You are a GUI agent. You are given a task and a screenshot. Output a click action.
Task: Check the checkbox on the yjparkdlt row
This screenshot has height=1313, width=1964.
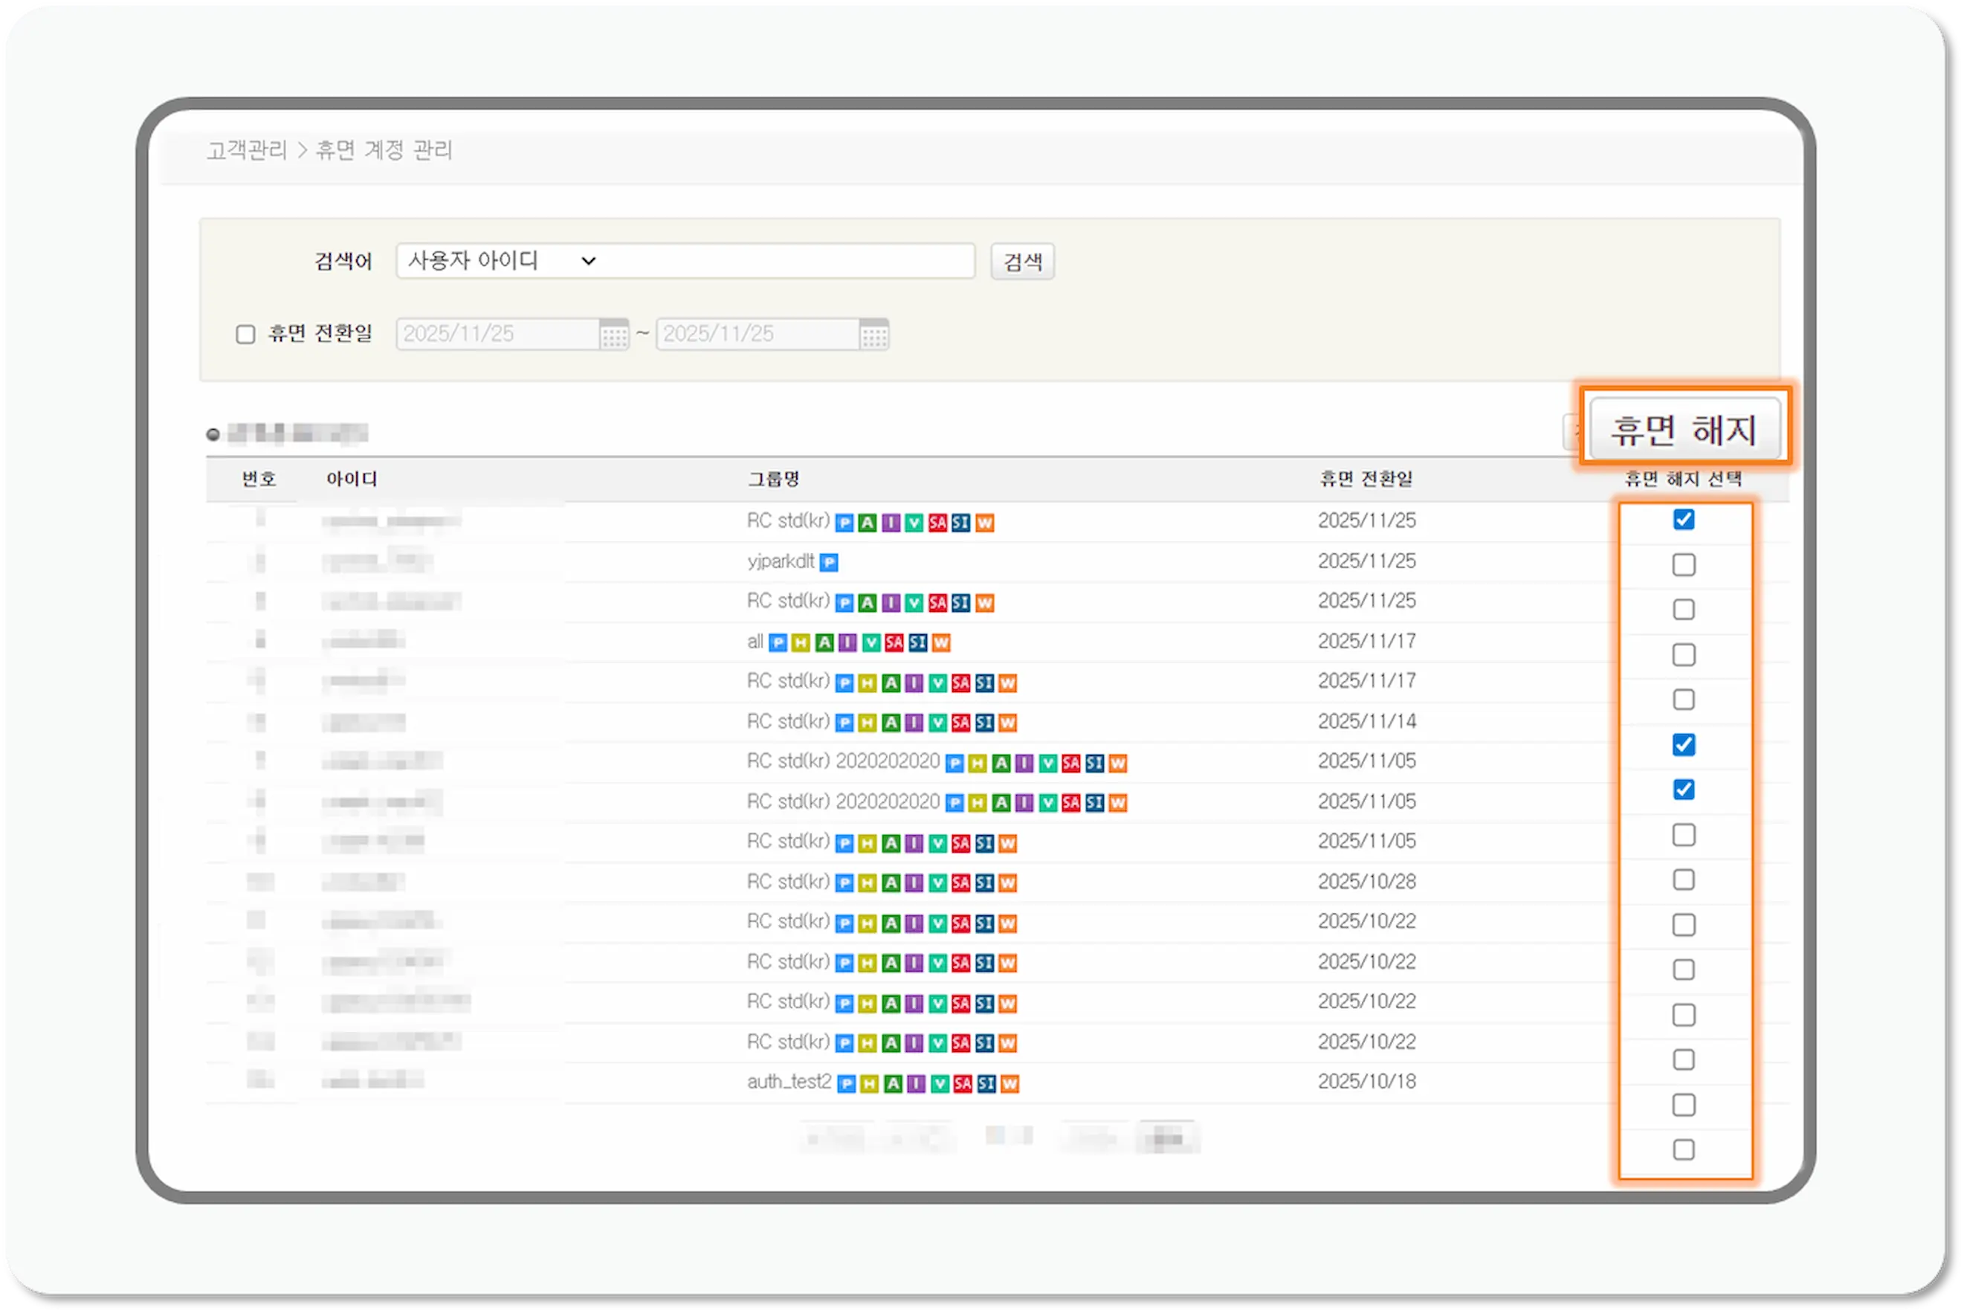(1684, 564)
